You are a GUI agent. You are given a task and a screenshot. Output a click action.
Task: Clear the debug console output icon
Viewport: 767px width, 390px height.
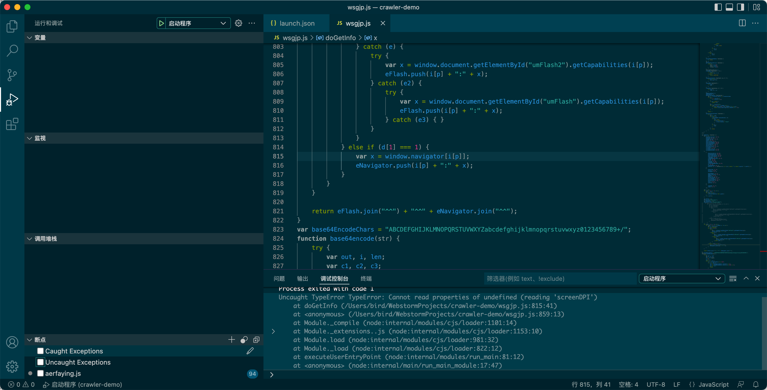(x=733, y=279)
